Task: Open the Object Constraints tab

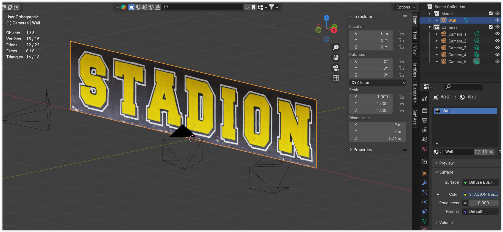Action: (425, 211)
